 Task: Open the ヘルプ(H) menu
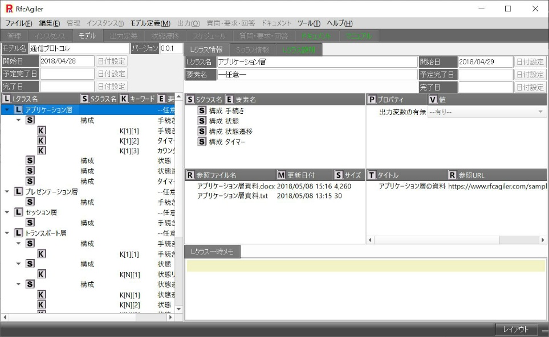point(340,23)
